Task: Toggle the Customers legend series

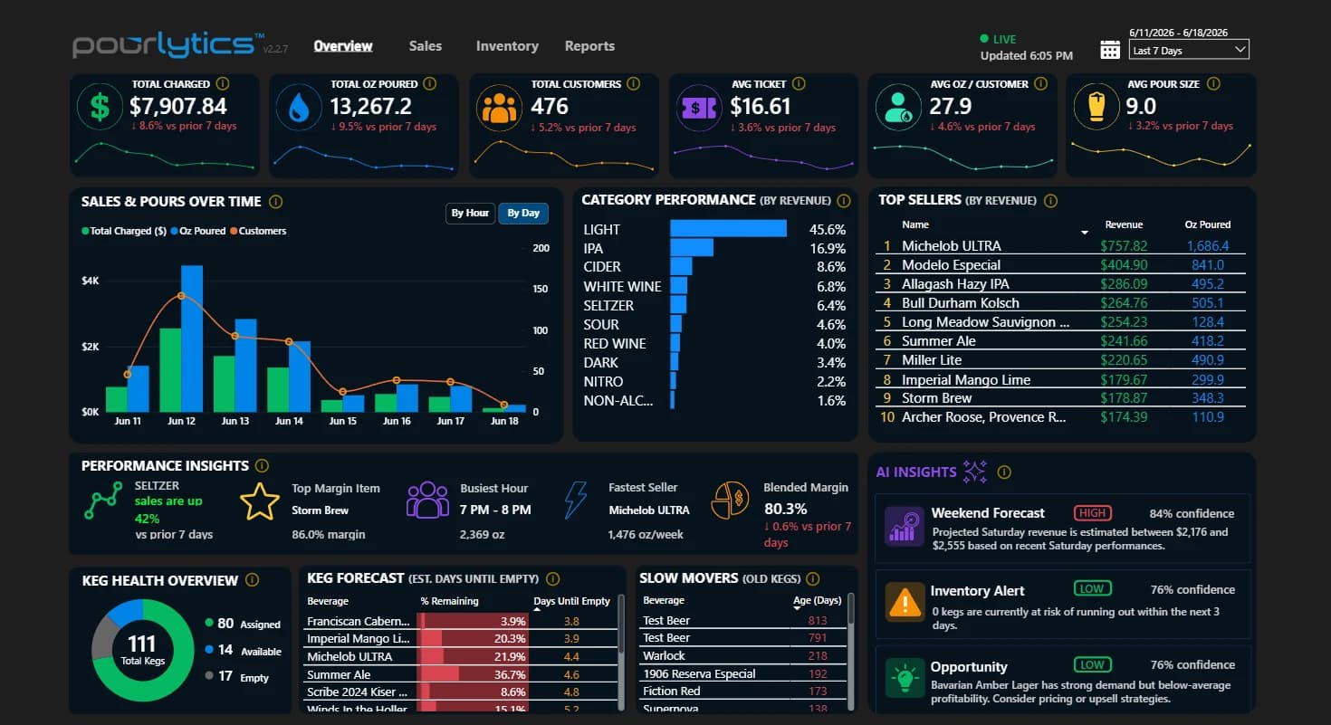Action: (x=257, y=231)
